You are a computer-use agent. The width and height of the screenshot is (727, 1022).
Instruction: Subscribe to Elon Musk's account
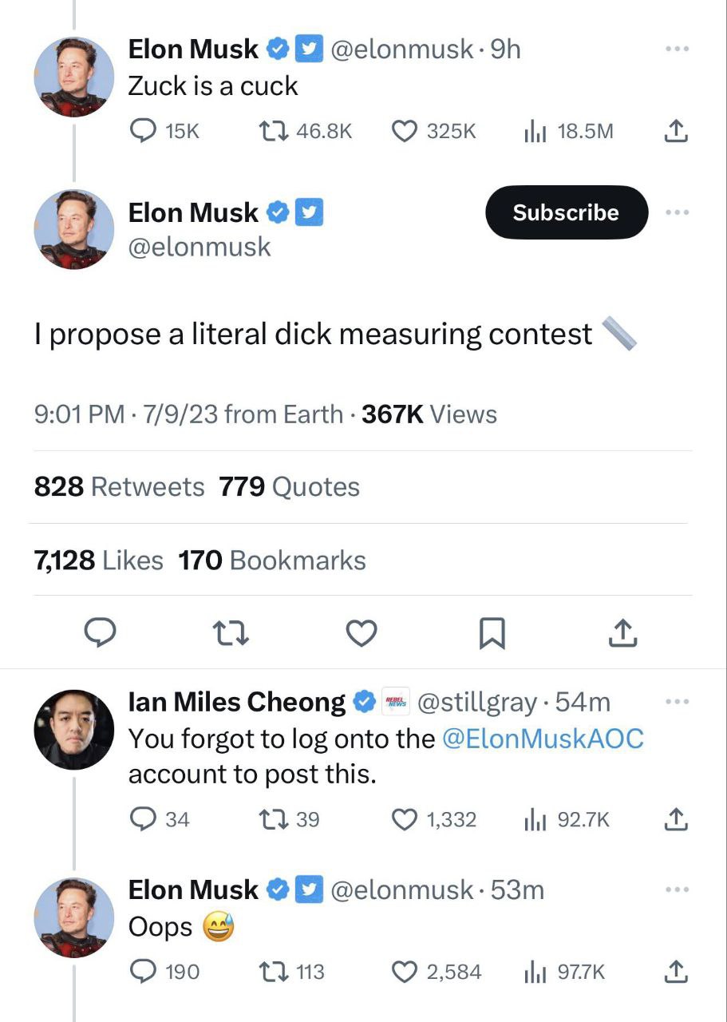coord(566,212)
